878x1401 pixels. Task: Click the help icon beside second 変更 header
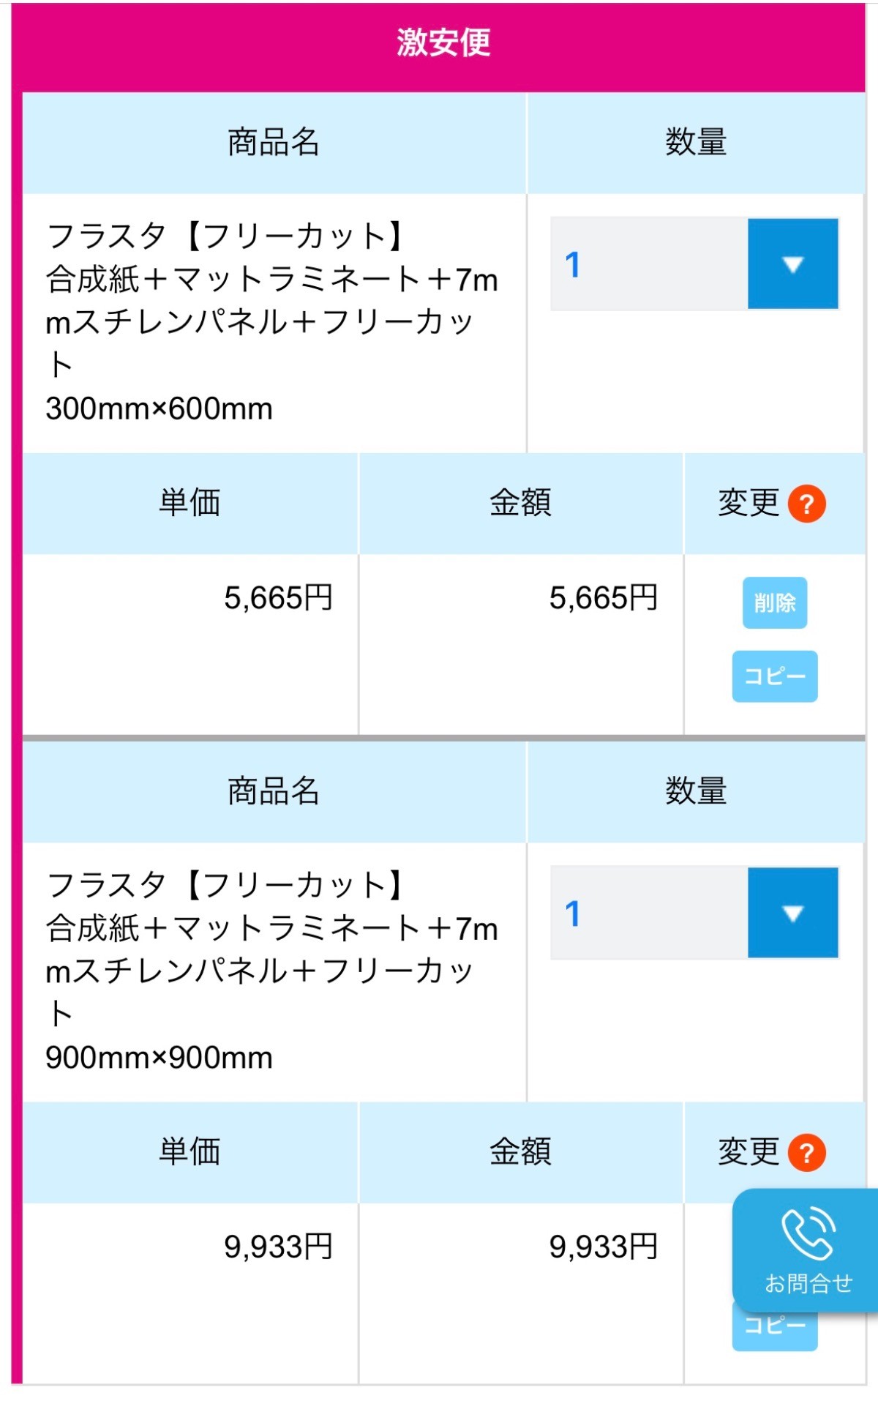(x=806, y=1152)
